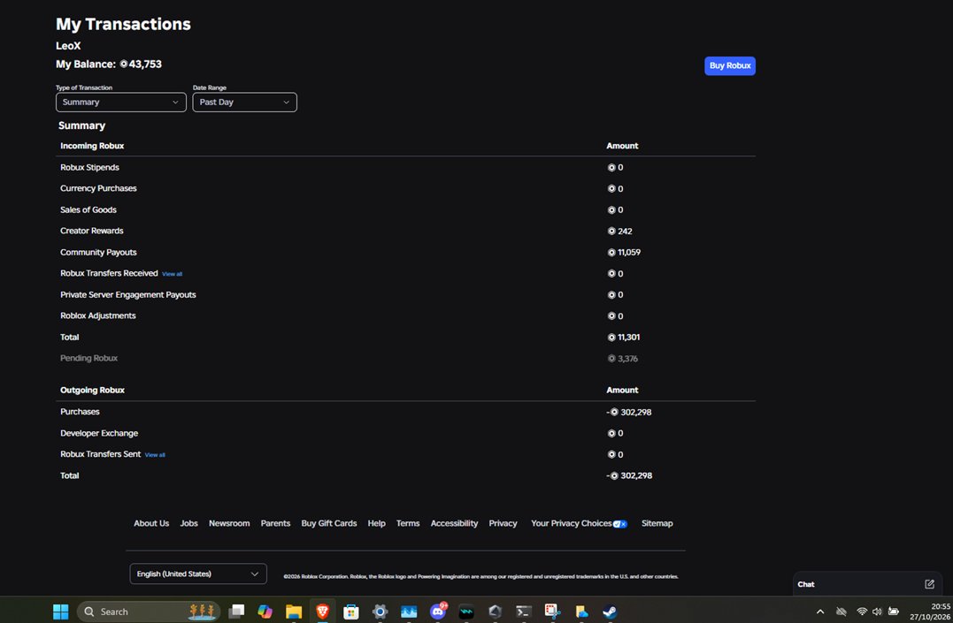Open Windows Start menu
953x623 pixels.
pos(61,612)
